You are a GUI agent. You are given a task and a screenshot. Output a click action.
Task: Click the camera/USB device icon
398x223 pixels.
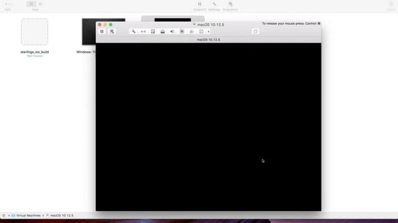[x=182, y=32]
